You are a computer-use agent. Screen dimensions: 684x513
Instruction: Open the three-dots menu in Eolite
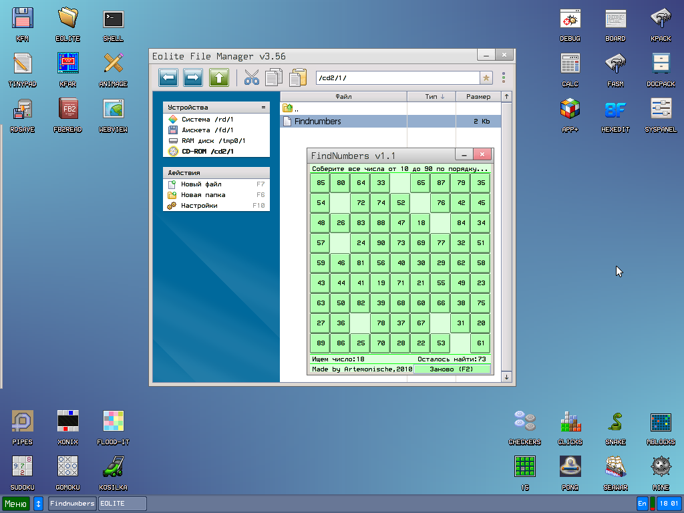click(x=504, y=78)
